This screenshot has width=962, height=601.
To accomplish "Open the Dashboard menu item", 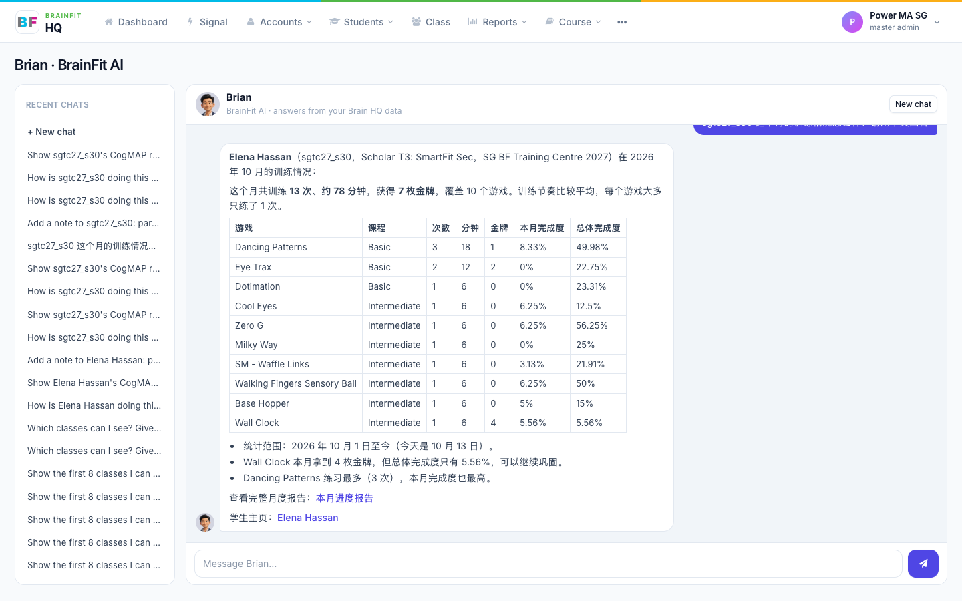I will (x=136, y=22).
